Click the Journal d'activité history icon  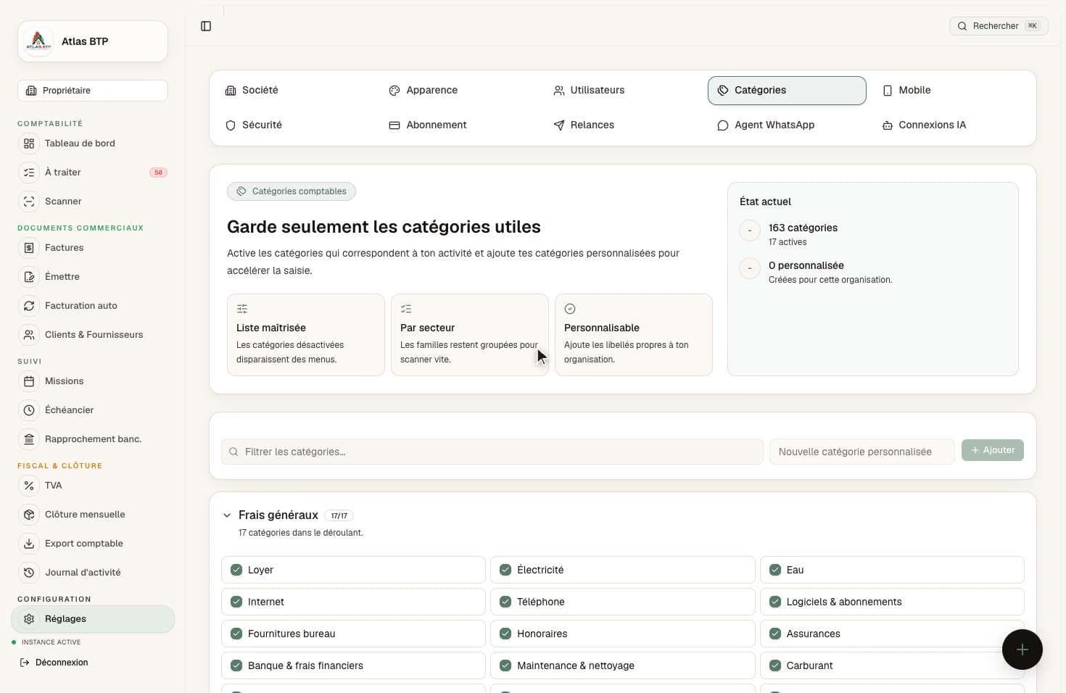pyautogui.click(x=29, y=573)
